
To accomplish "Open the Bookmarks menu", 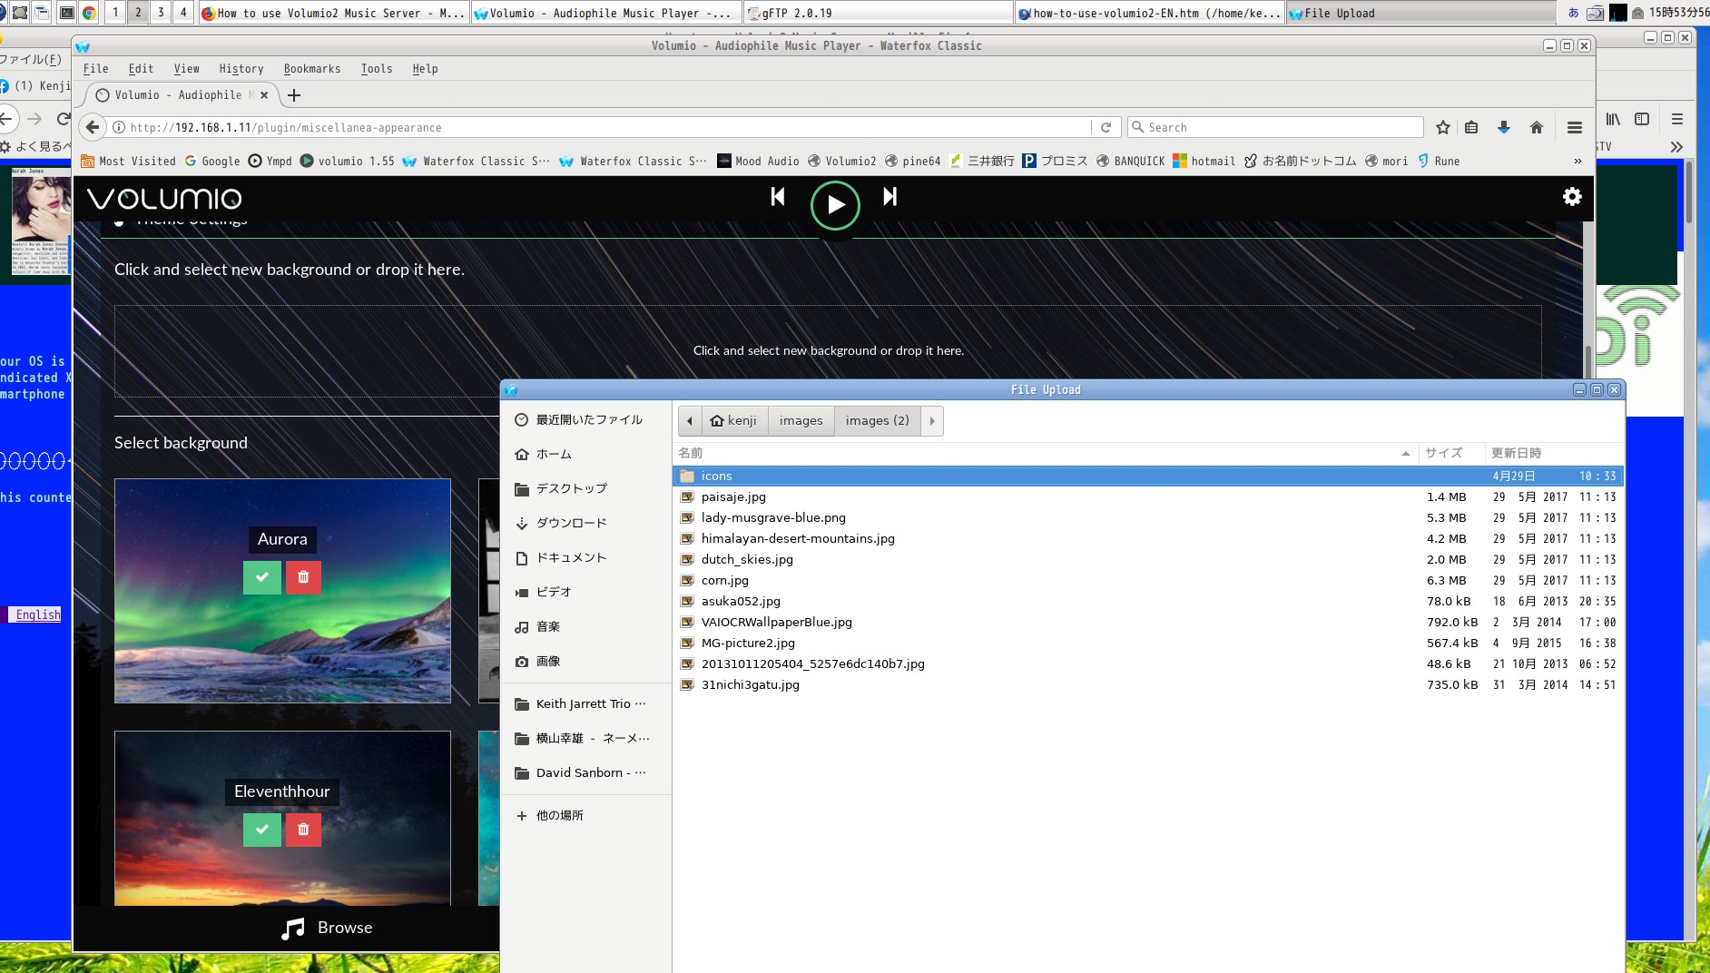I will click(311, 69).
